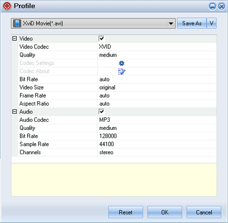Select Channels value stereo

coord(106,153)
